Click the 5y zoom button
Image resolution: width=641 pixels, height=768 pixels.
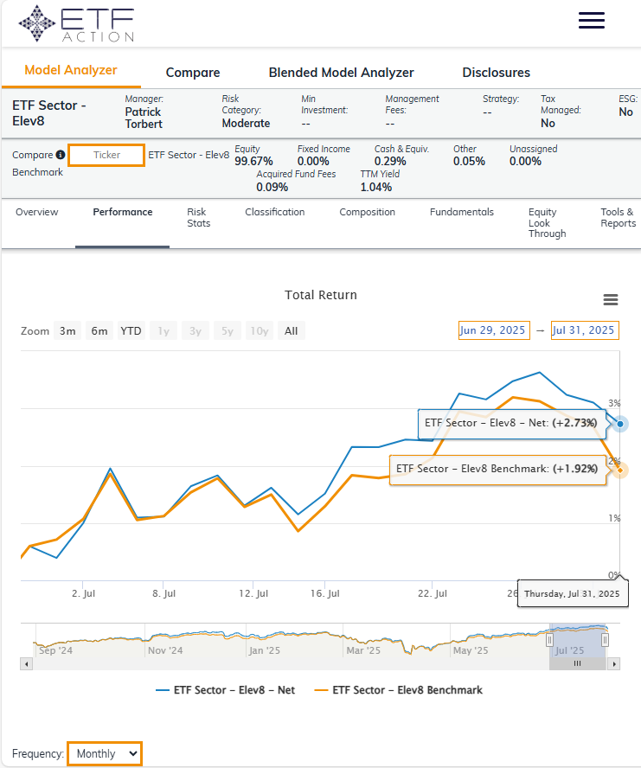click(228, 331)
